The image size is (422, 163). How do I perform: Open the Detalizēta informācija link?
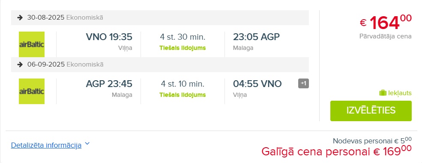click(x=46, y=146)
